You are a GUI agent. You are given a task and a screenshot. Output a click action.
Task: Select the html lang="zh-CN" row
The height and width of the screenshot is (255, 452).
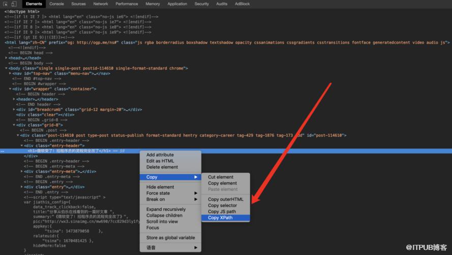click(x=227, y=42)
